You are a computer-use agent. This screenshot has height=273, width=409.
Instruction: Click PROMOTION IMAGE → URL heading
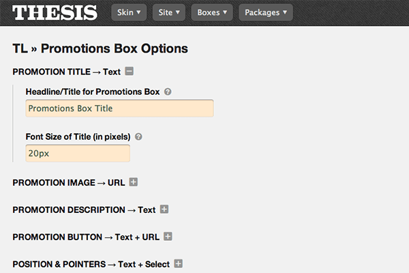(x=68, y=183)
